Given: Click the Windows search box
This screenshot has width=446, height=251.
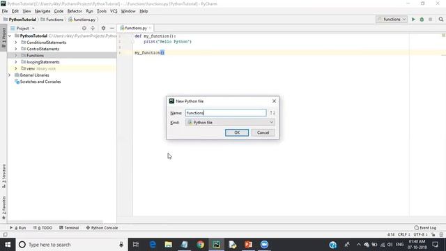Looking at the screenshot, I should (71, 245).
